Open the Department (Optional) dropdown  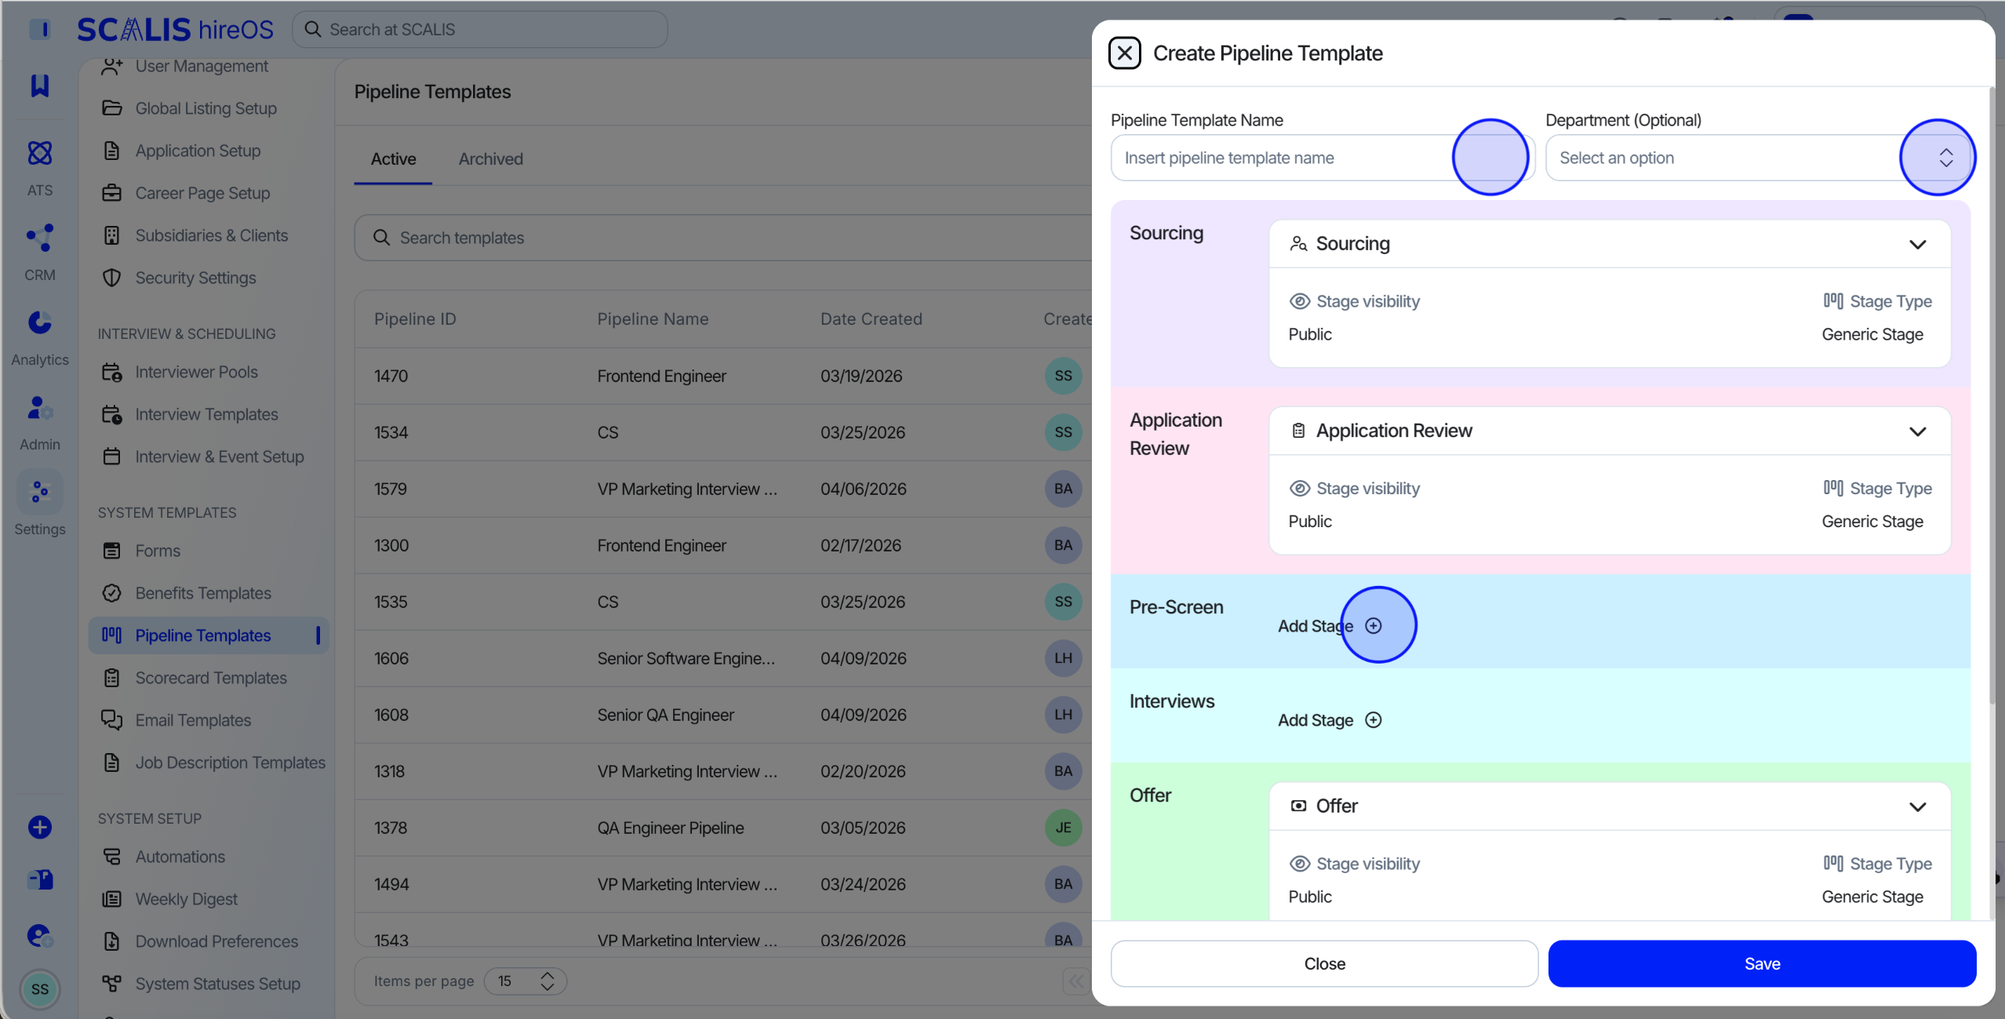tap(1757, 158)
